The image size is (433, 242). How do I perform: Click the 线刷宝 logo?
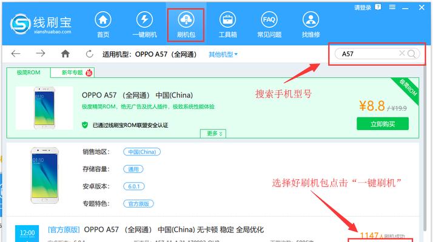coord(41,24)
